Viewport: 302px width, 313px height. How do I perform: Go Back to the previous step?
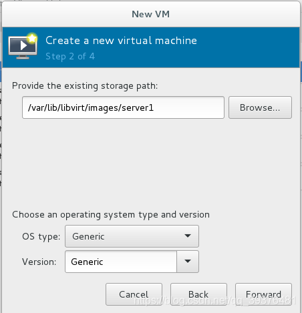pos(198,294)
